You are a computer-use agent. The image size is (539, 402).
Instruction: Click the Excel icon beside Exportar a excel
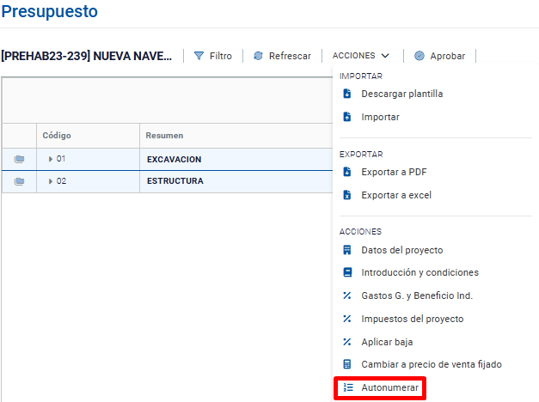point(347,195)
